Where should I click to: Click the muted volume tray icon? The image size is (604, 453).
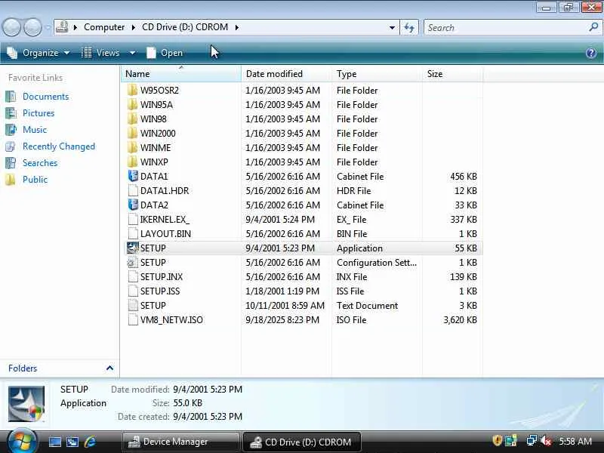pyautogui.click(x=546, y=441)
